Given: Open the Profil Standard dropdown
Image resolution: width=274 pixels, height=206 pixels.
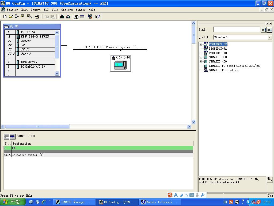Looking at the screenshot, I should [270, 37].
